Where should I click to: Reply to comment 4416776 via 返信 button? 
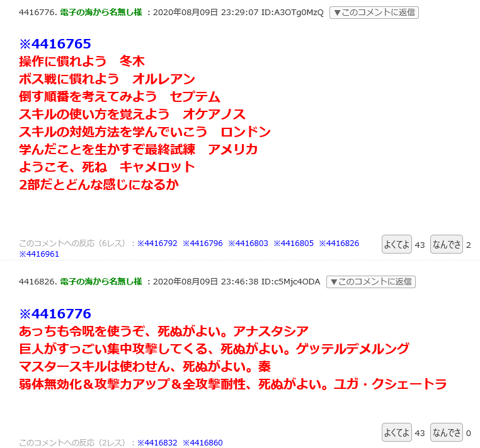click(x=374, y=13)
